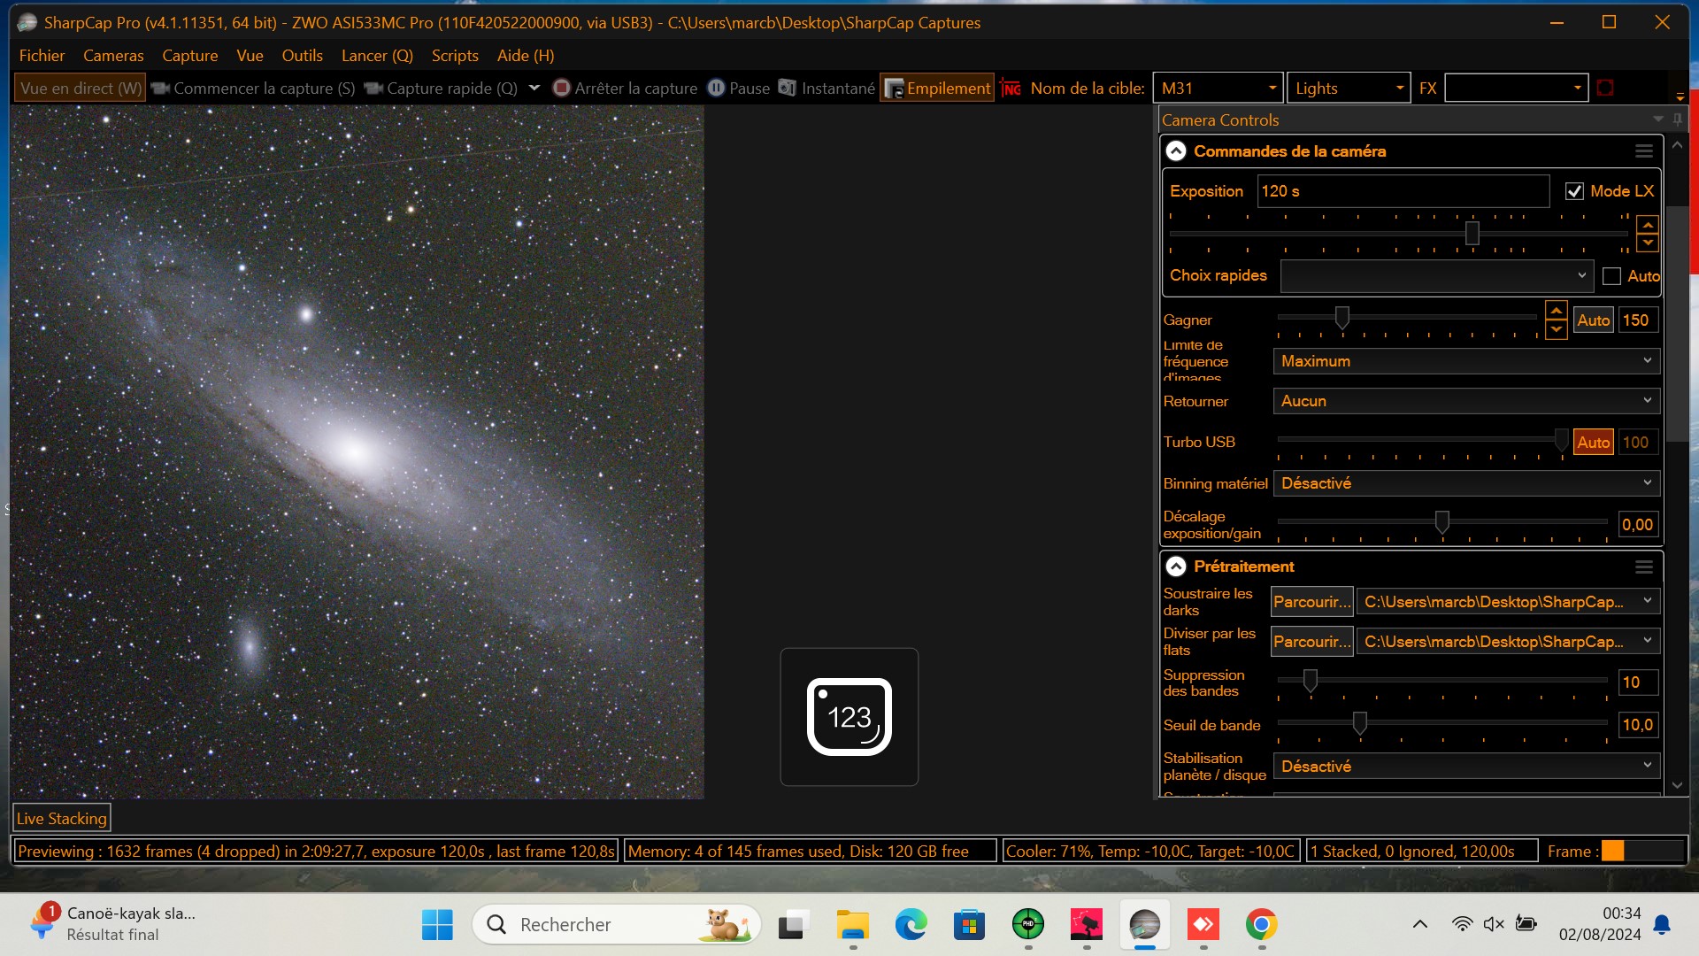
Task: Click the red square icon after the FX box
Action: click(1605, 88)
